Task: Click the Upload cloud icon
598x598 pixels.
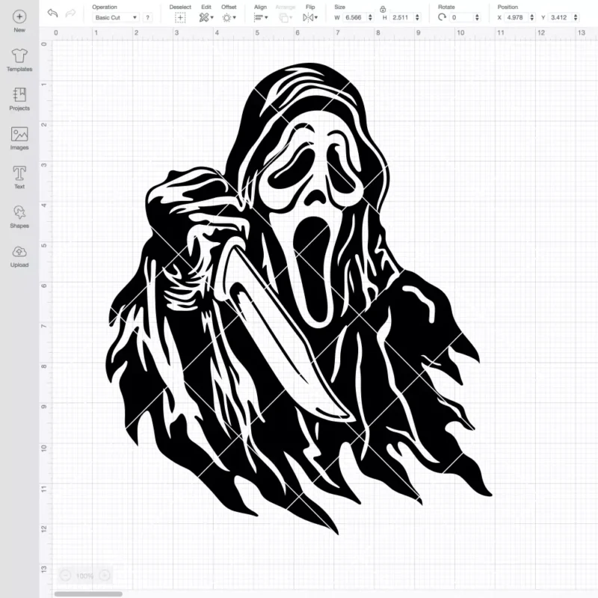Action: click(x=19, y=252)
